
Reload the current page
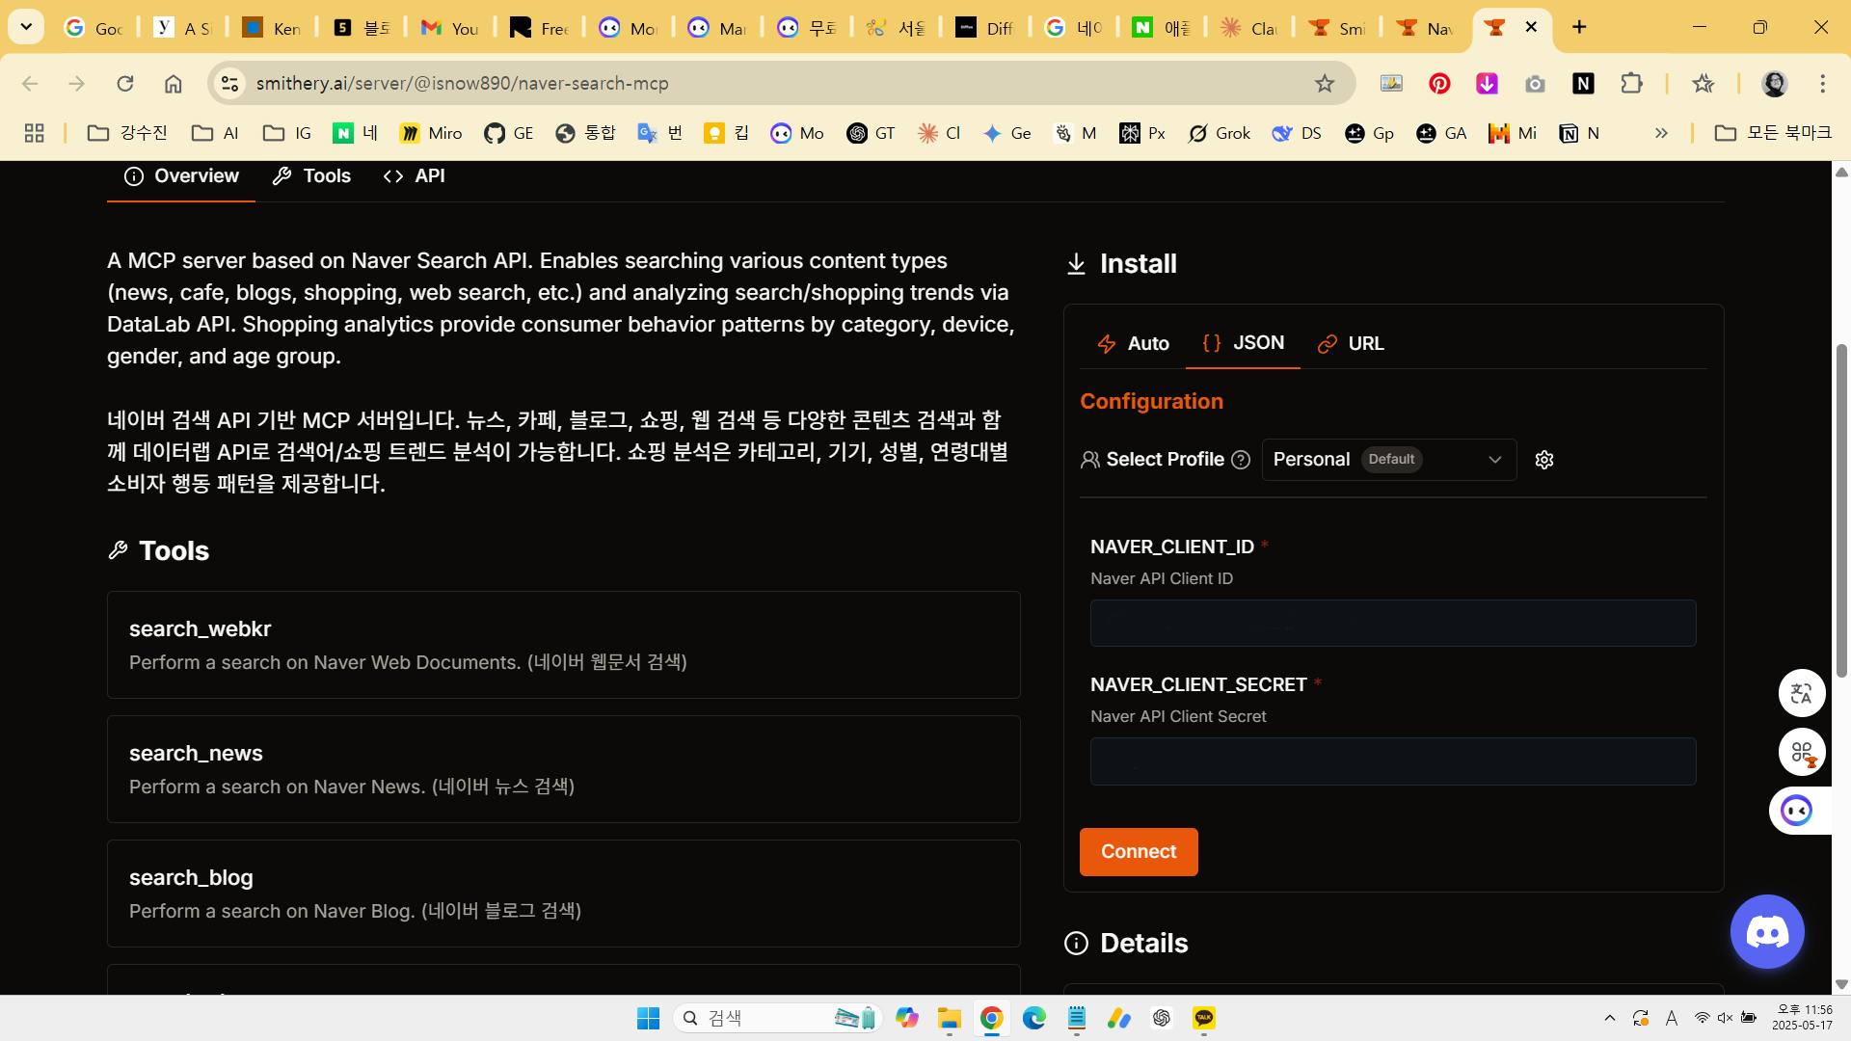pos(125,84)
